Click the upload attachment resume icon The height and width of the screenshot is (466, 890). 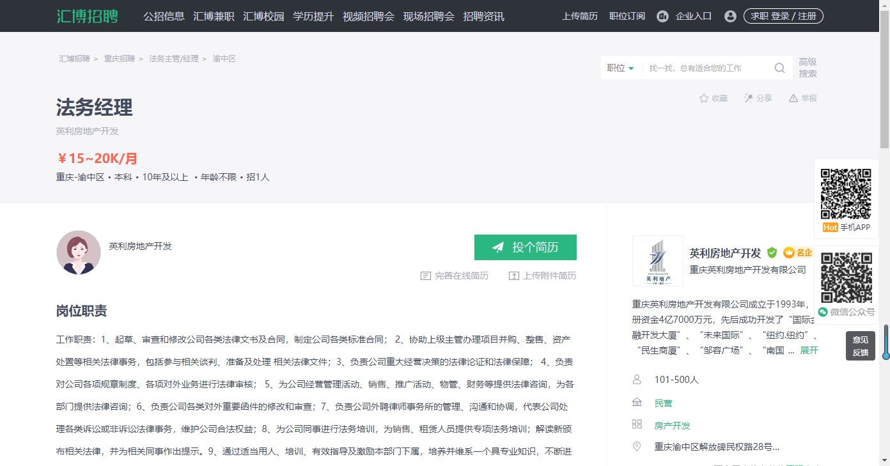(x=513, y=276)
